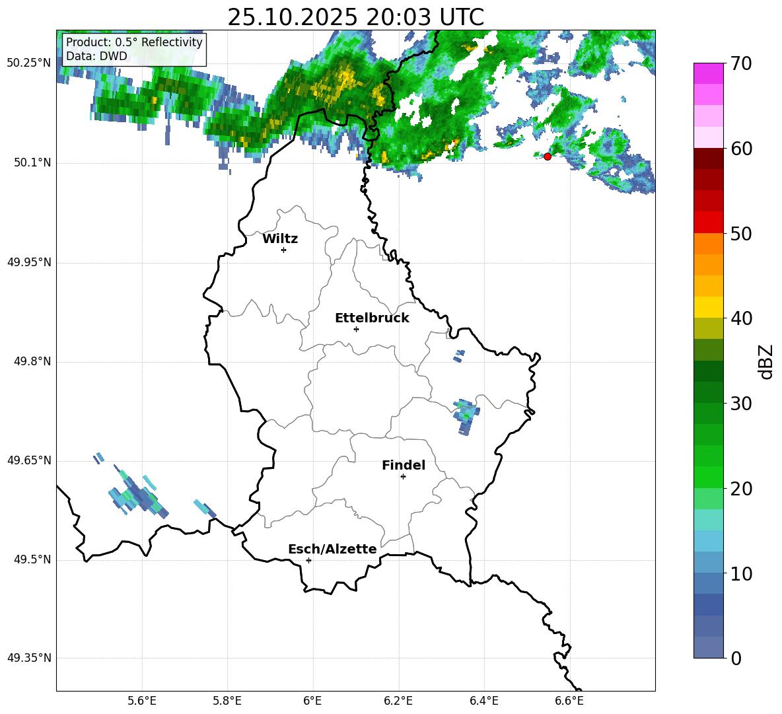The height and width of the screenshot is (714, 782).
Task: Click the 6.6°E longitude label
Action: [569, 701]
